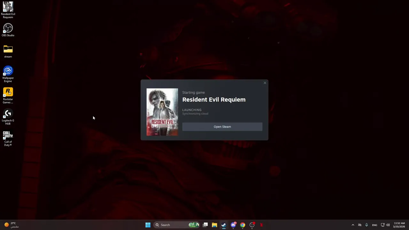409x230 pixels.
Task: Click the Open Steam button
Action: tap(222, 127)
